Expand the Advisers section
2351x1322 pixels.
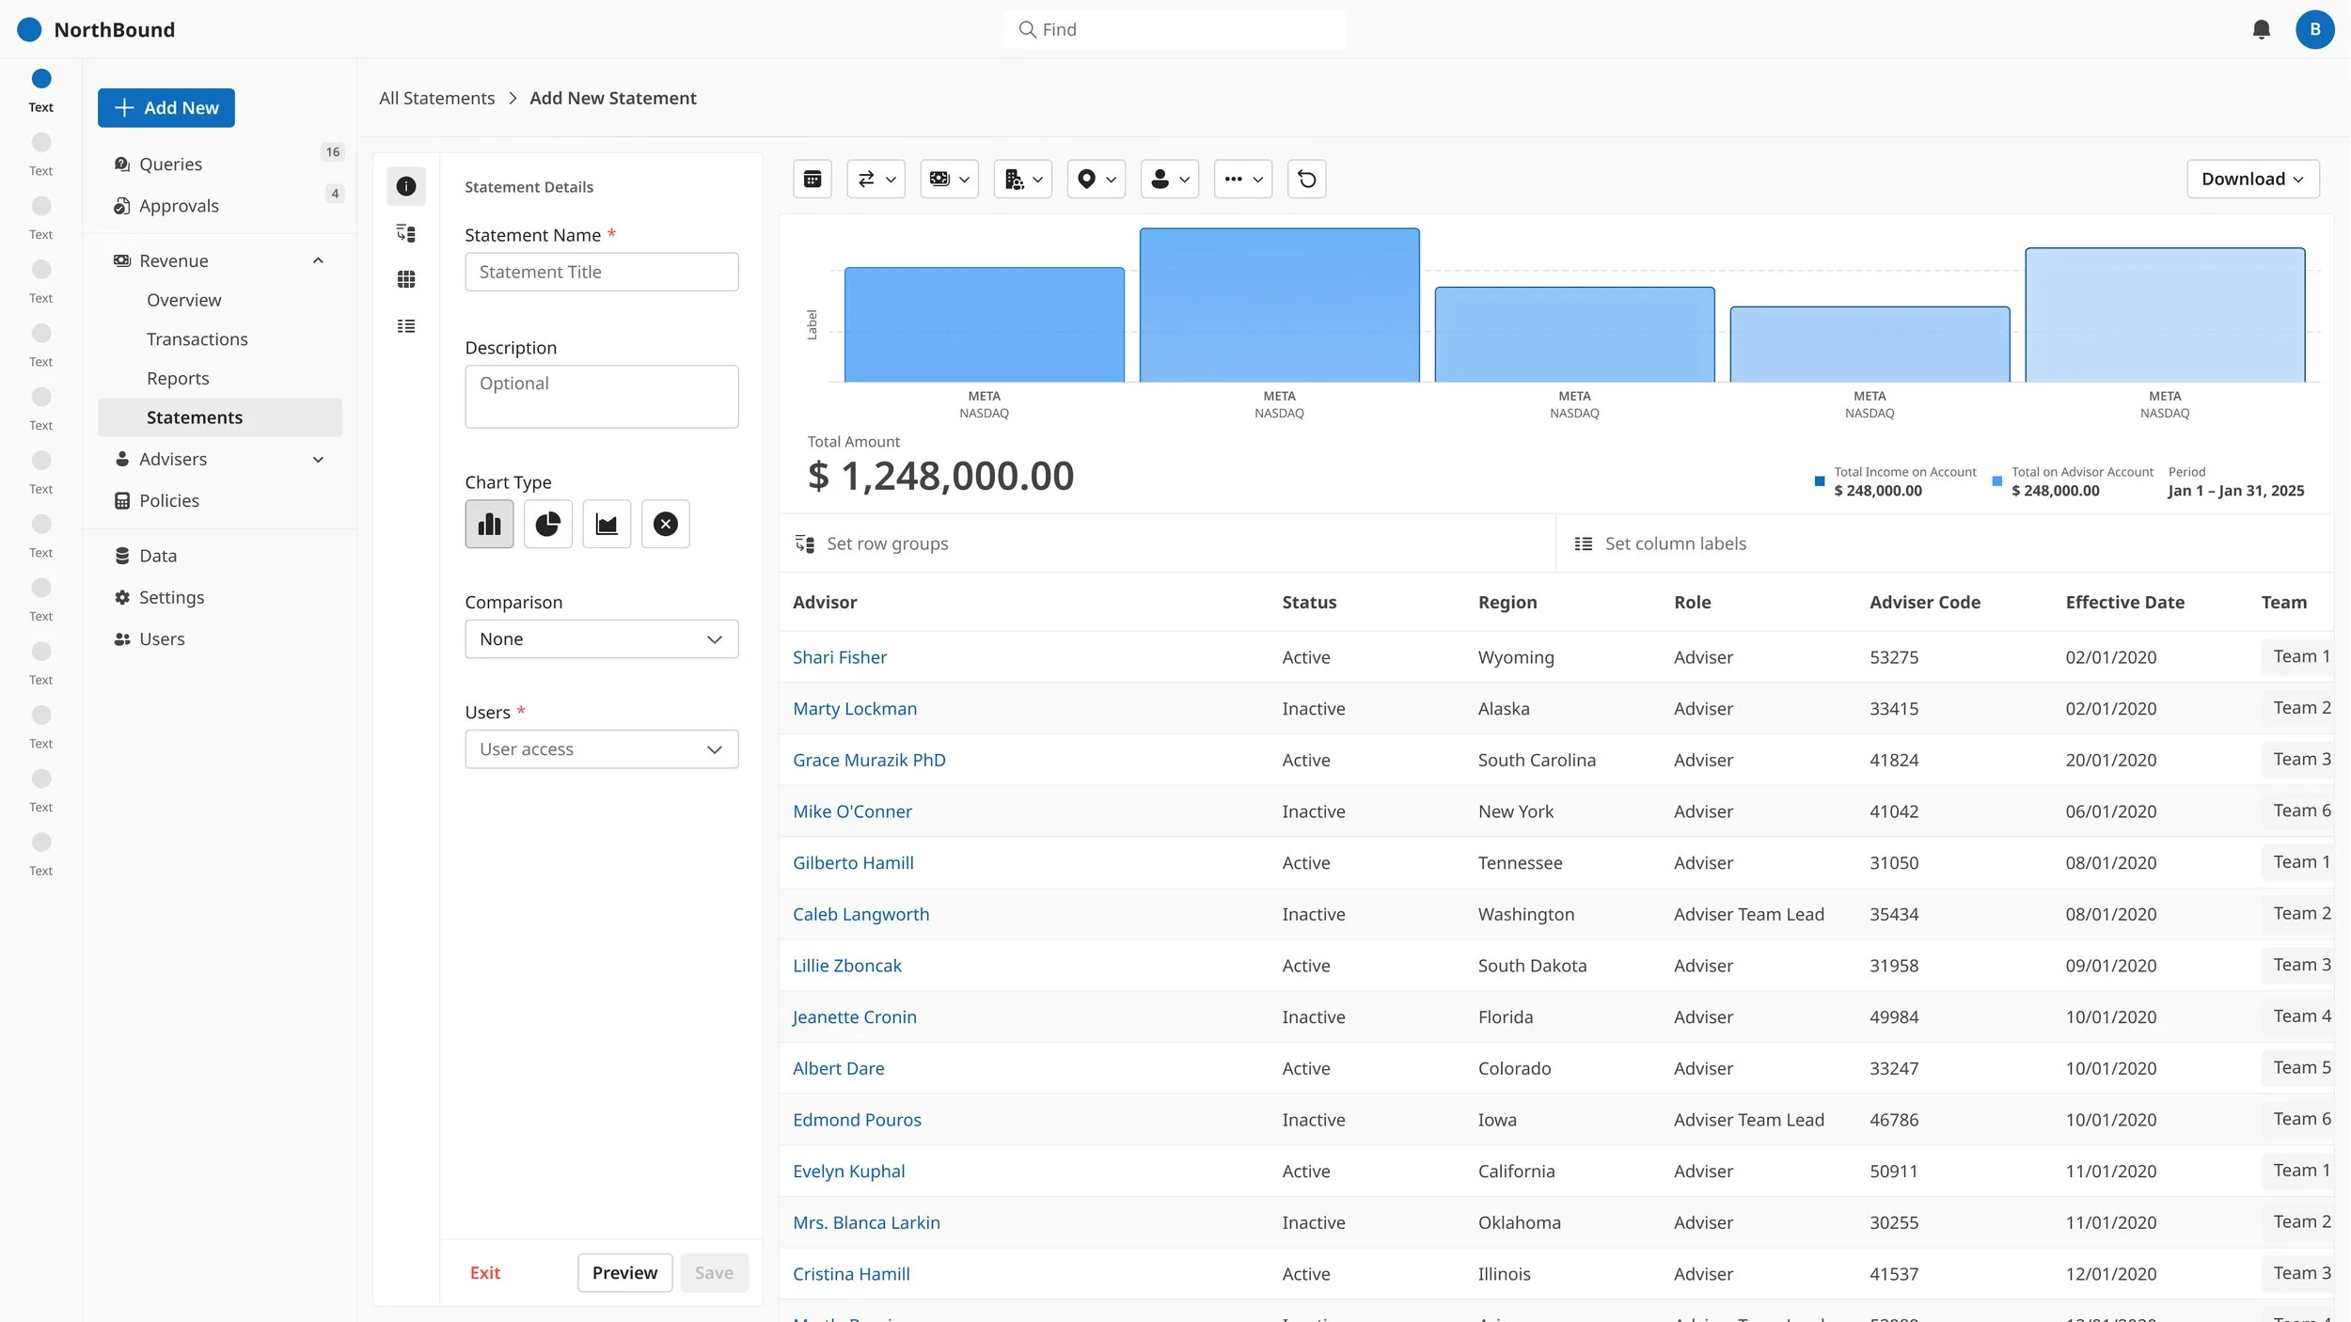point(318,459)
